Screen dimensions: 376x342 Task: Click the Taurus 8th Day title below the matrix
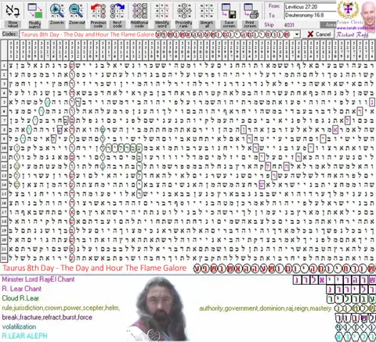point(95,268)
